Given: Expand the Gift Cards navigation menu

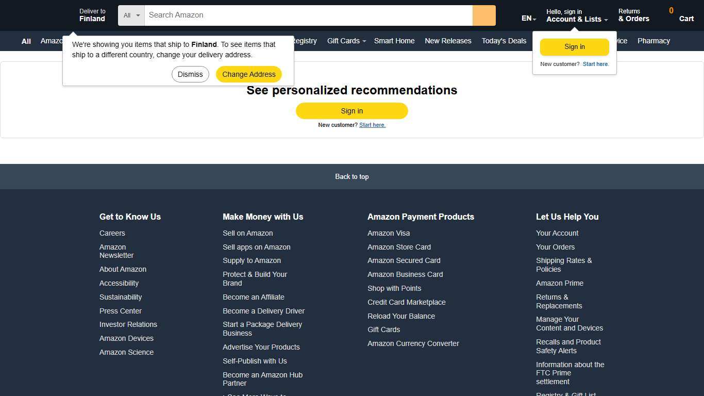Looking at the screenshot, I should click(x=345, y=41).
